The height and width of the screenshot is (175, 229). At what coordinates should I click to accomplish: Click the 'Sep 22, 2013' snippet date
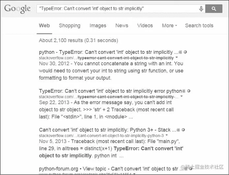54,102
